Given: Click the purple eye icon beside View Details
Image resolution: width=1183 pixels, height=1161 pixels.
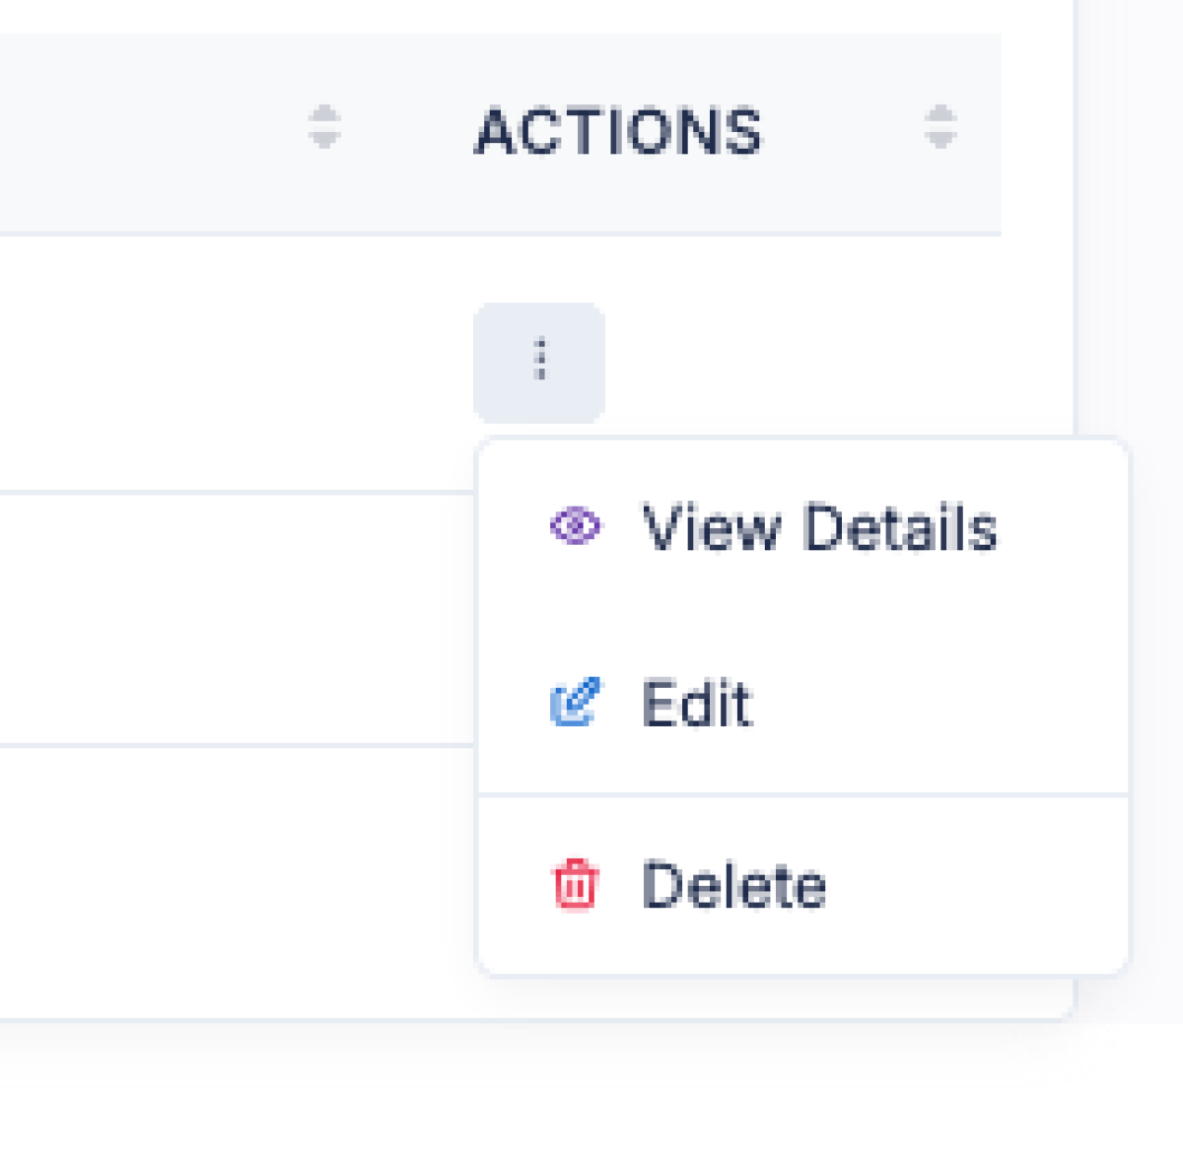Looking at the screenshot, I should coord(575,526).
